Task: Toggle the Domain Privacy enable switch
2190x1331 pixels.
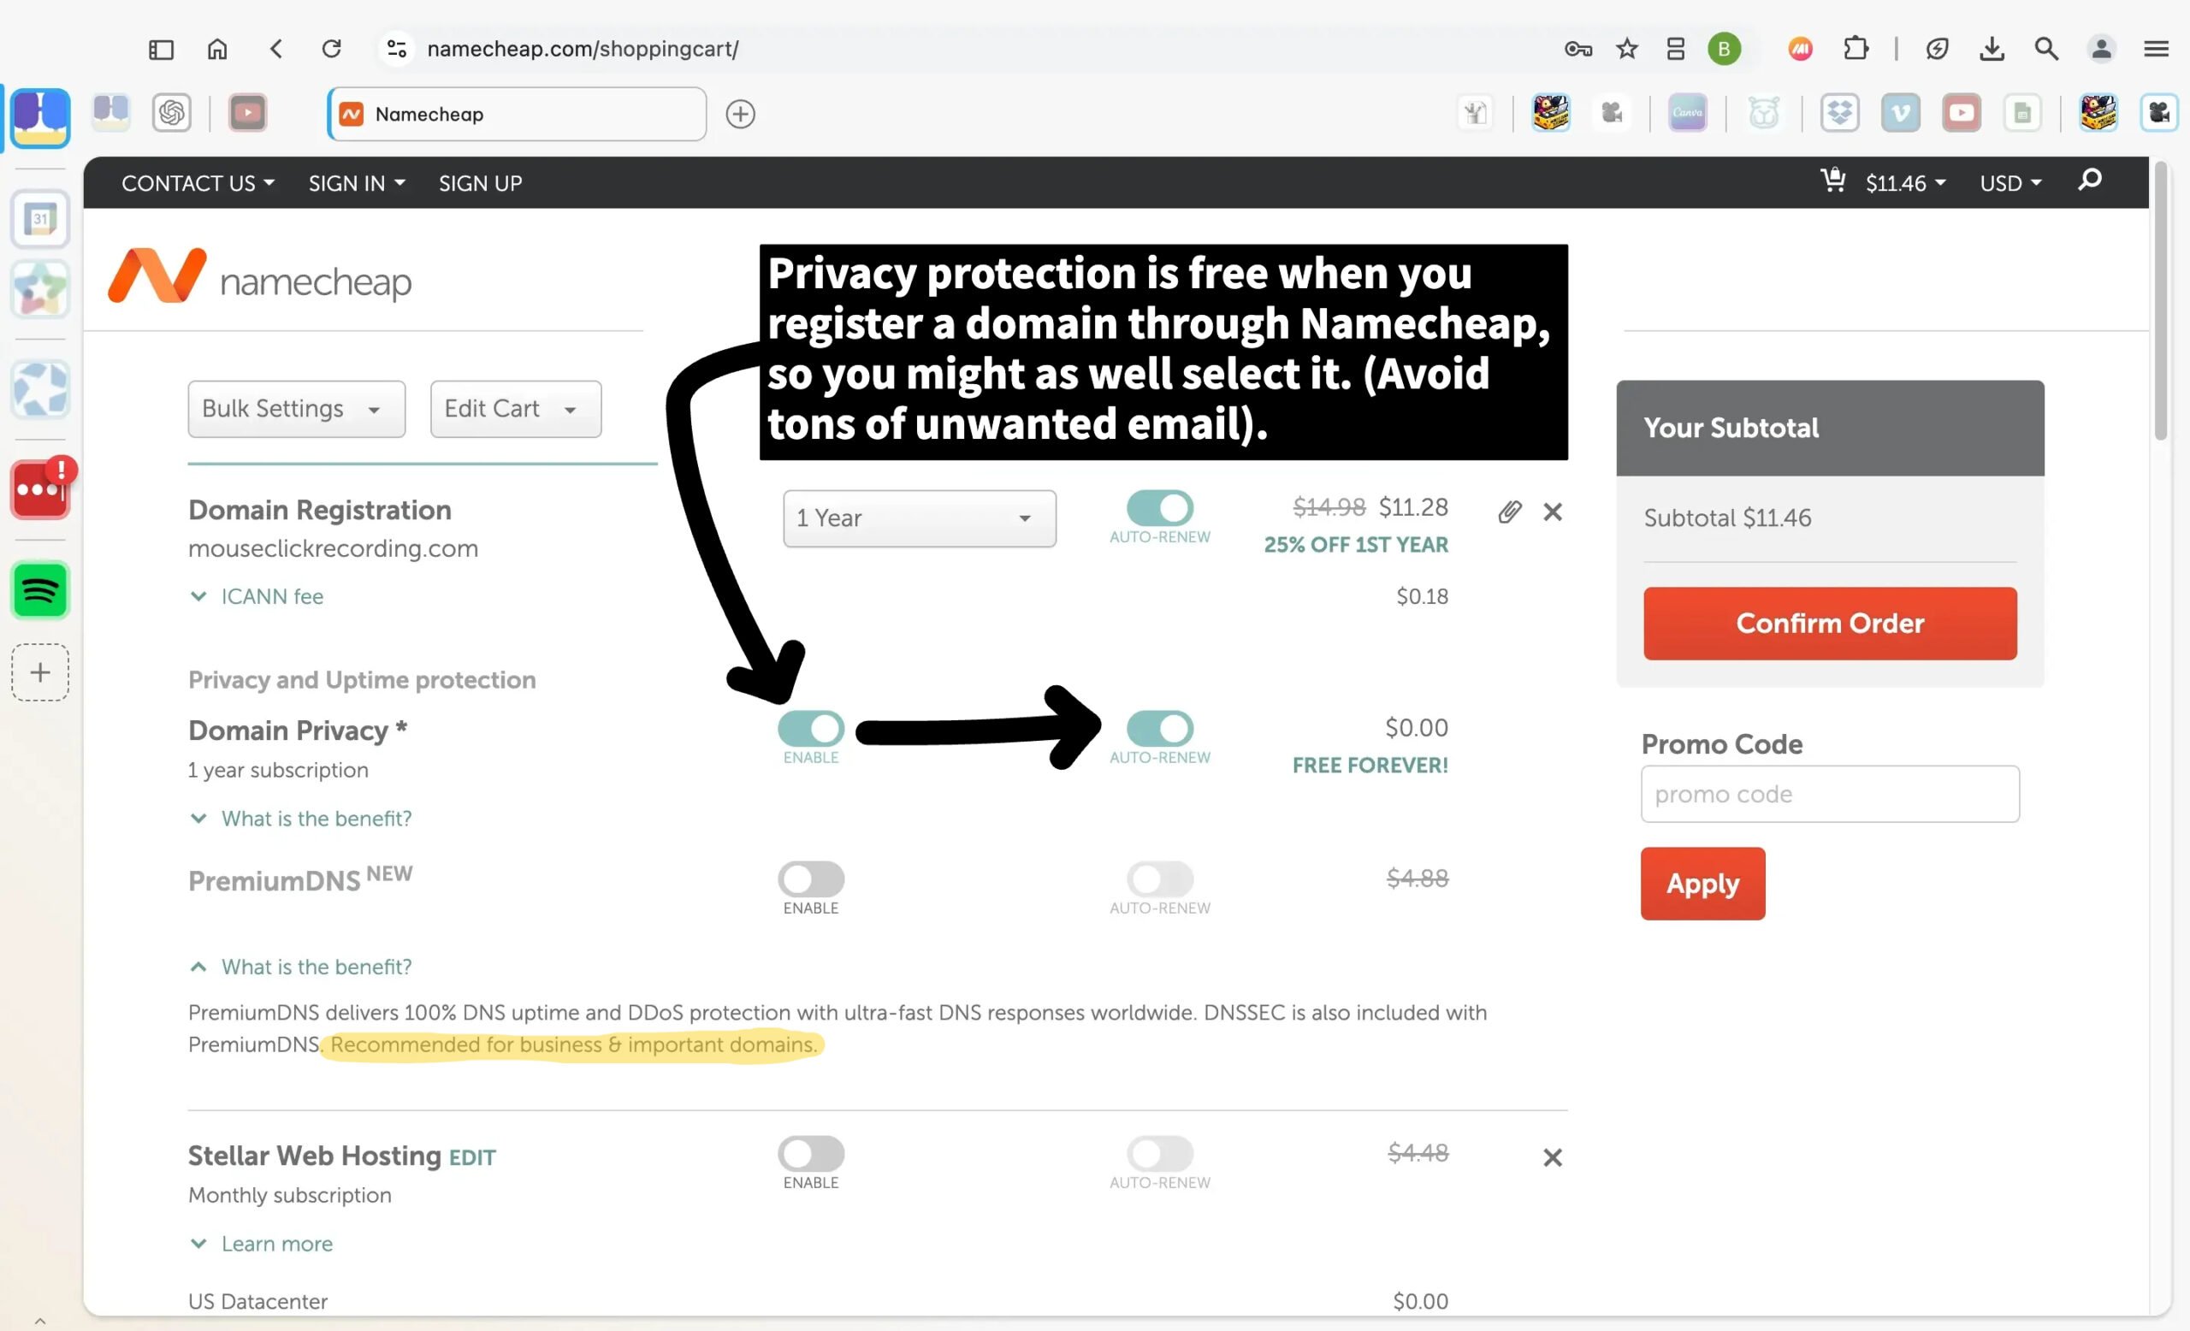Action: pyautogui.click(x=811, y=729)
